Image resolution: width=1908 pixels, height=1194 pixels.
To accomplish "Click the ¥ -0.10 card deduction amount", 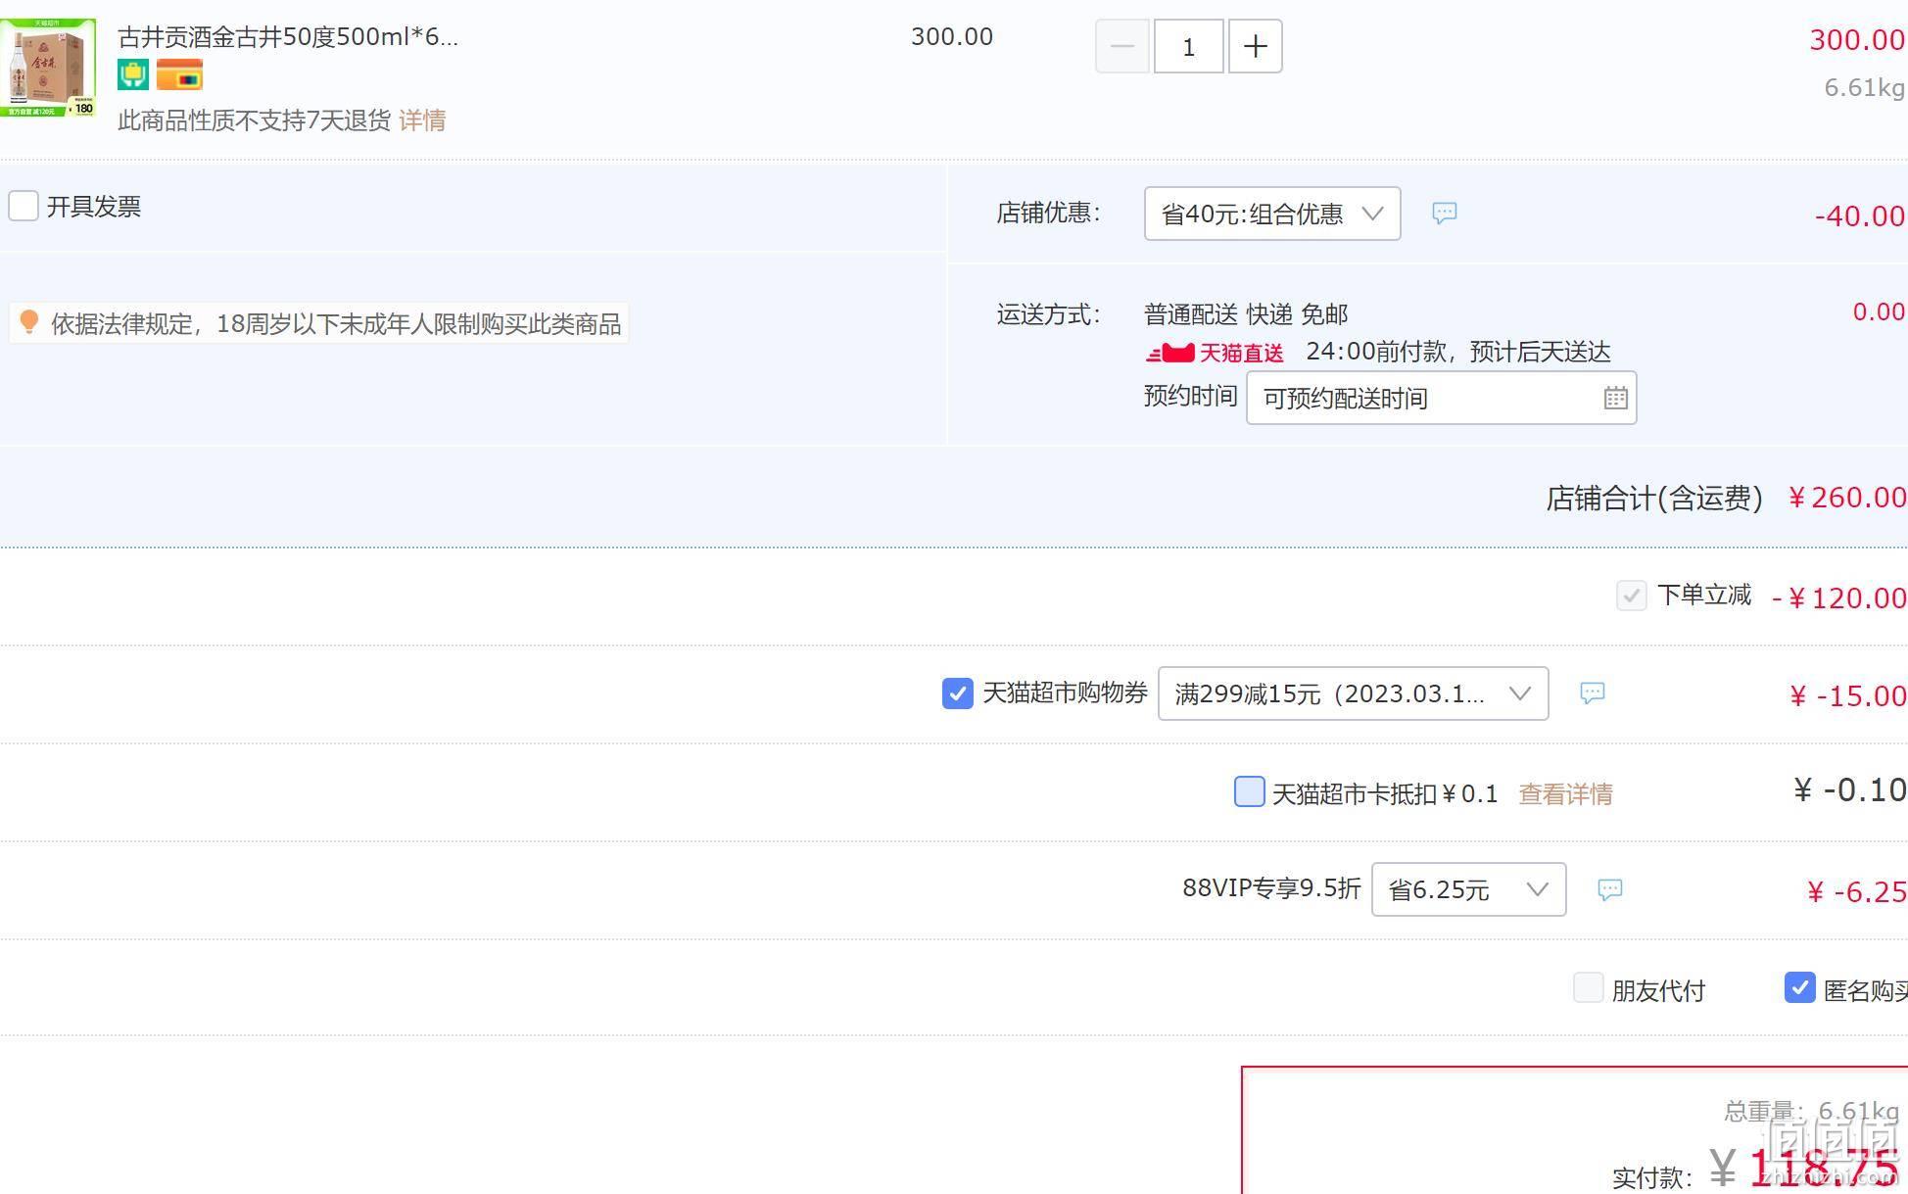I will (x=1849, y=790).
